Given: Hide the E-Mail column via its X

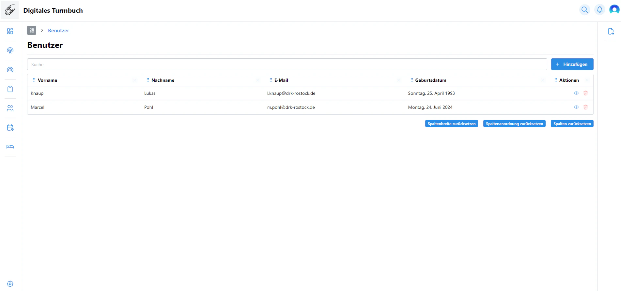Looking at the screenshot, I should point(399,80).
